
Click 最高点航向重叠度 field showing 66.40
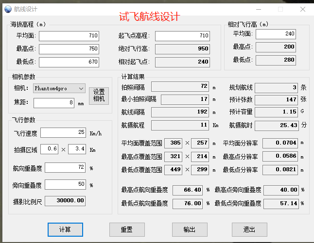click(188, 190)
